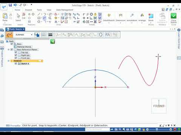Click the Move tool icon
Viewport: 181px width, 135px height.
[x=56, y=18]
